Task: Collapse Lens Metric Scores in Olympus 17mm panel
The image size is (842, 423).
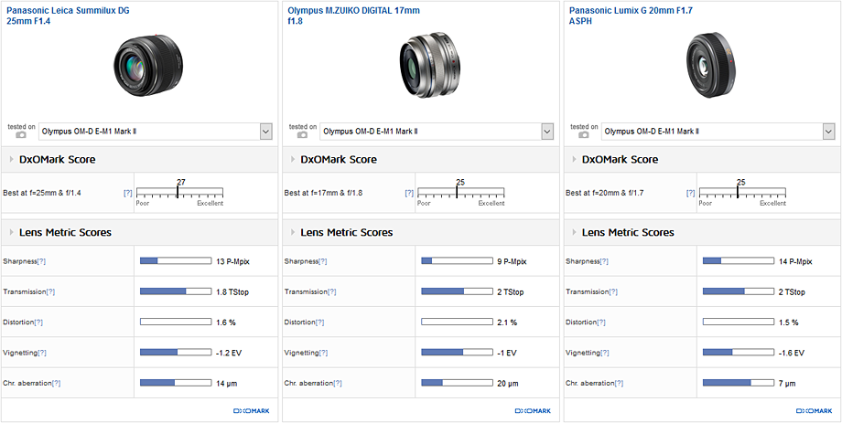Action: pyautogui.click(x=293, y=233)
